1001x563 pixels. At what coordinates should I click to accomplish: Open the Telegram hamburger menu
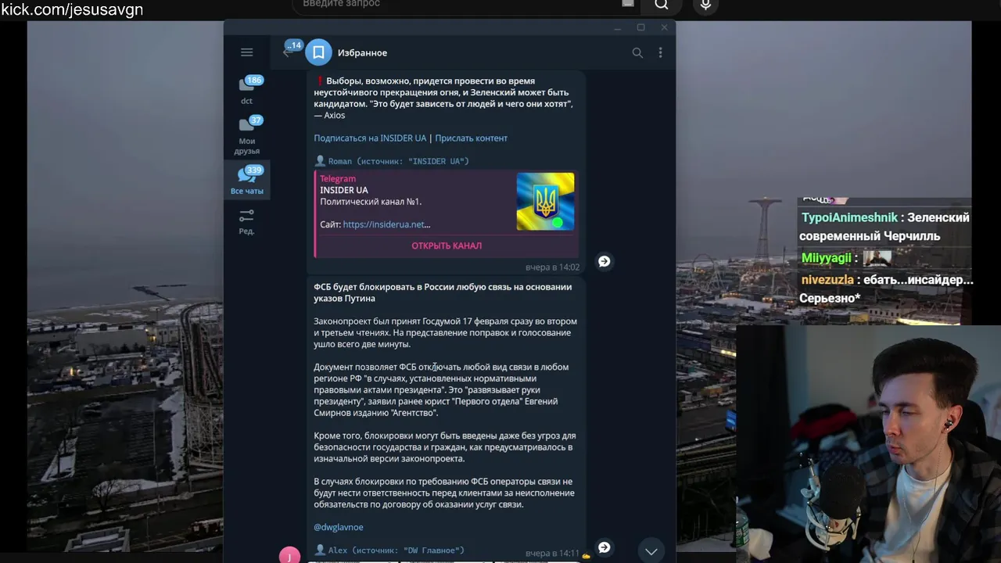[246, 52]
